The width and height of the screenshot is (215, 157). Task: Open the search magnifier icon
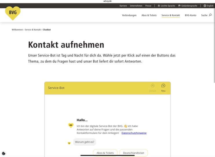click(x=210, y=15)
